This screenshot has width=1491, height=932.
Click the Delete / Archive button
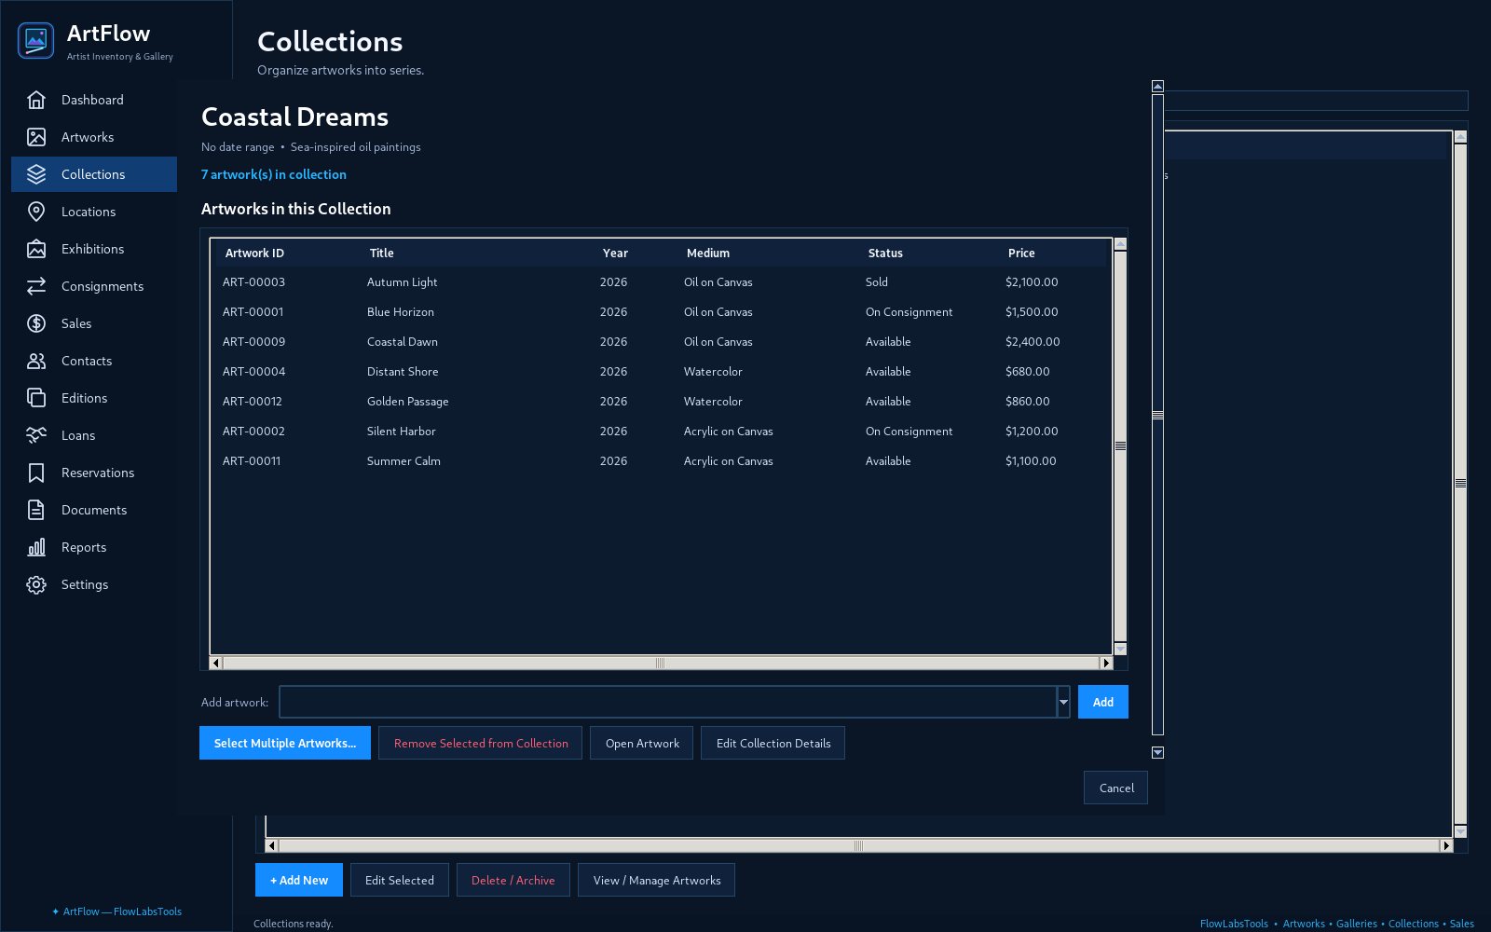513,880
